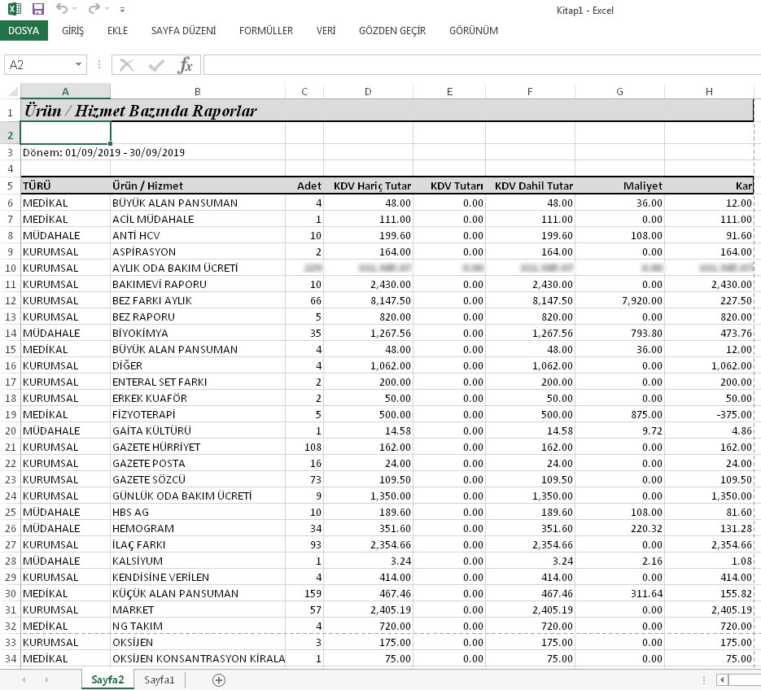
Task: Click the horizontal scrollbar left arrow
Action: point(722,679)
